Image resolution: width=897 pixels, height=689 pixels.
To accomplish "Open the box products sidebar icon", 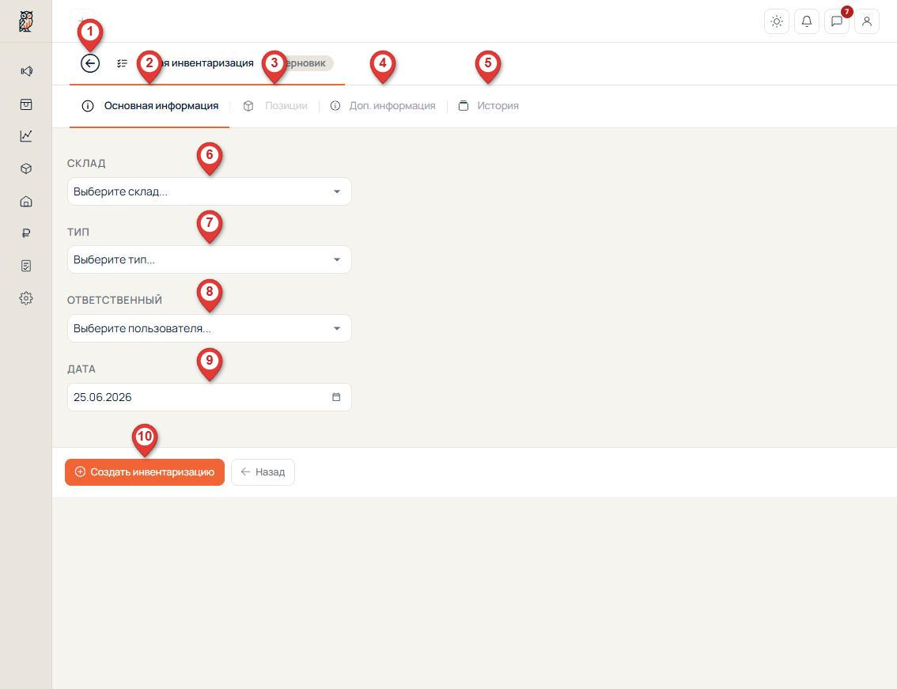I will click(26, 168).
